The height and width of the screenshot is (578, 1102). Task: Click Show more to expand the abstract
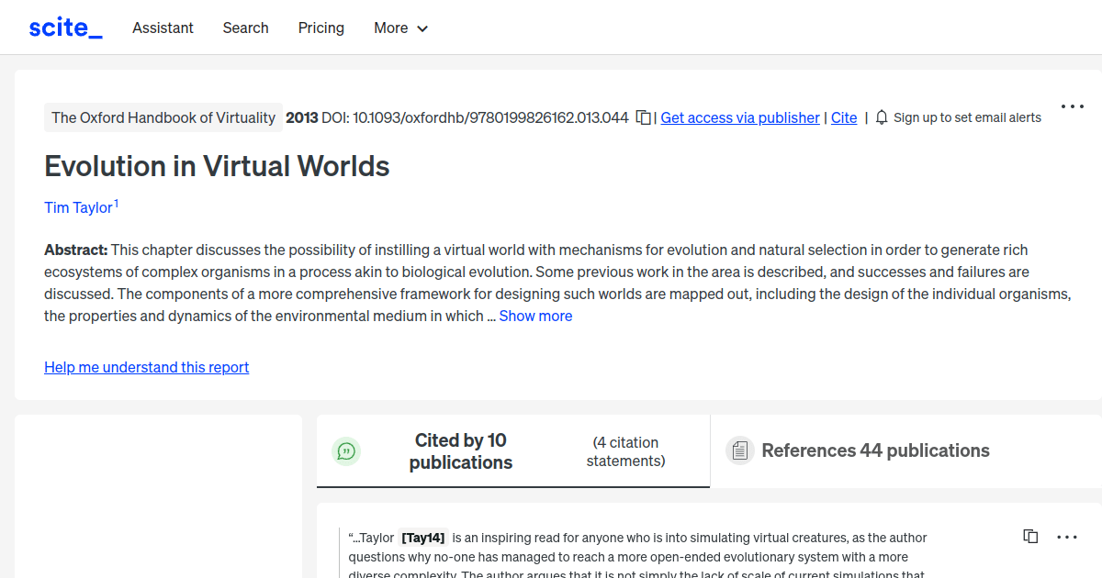pyautogui.click(x=535, y=316)
